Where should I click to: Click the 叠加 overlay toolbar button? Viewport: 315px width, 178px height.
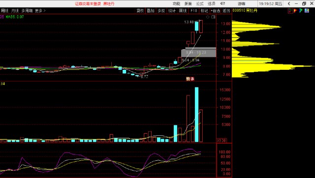click(151, 11)
